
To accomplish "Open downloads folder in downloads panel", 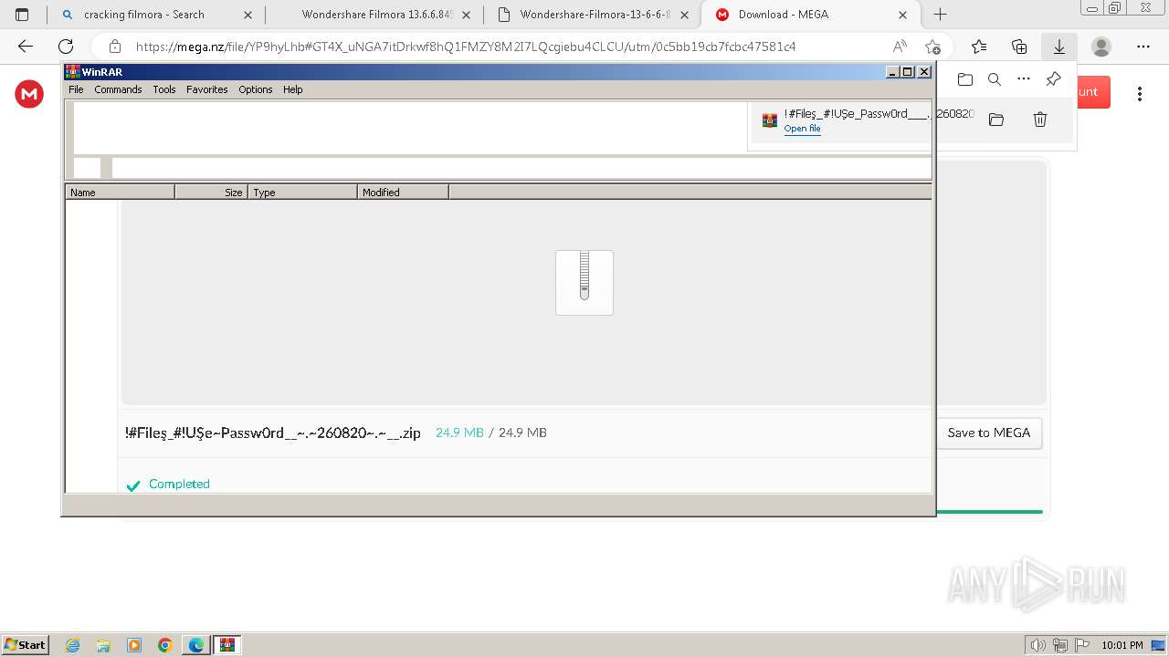I will pos(965,79).
